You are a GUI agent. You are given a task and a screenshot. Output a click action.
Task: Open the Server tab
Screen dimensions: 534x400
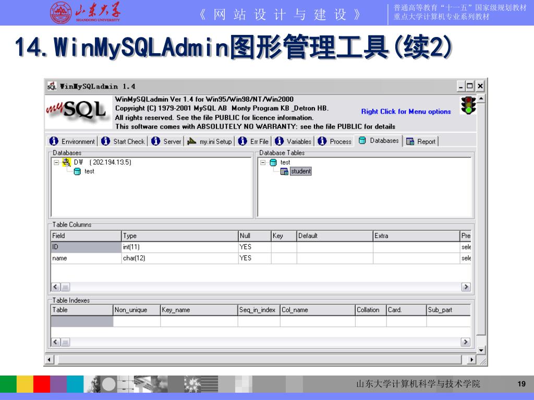pyautogui.click(x=166, y=141)
